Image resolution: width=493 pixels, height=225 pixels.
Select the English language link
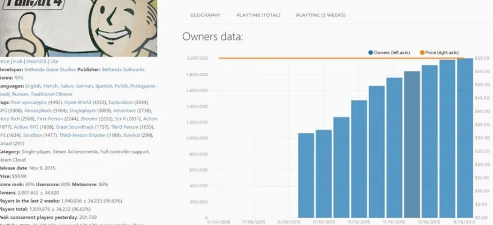(33, 86)
